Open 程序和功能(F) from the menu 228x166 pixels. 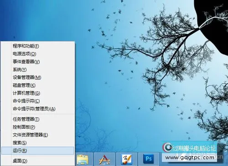point(38,46)
